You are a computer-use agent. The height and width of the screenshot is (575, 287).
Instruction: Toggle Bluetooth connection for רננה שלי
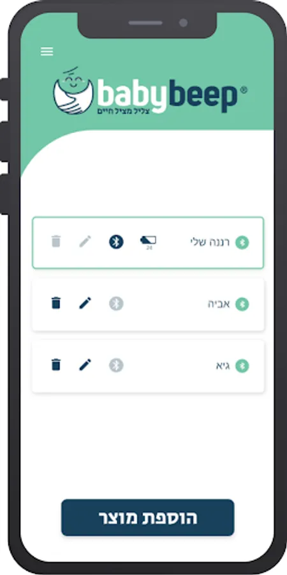(116, 242)
